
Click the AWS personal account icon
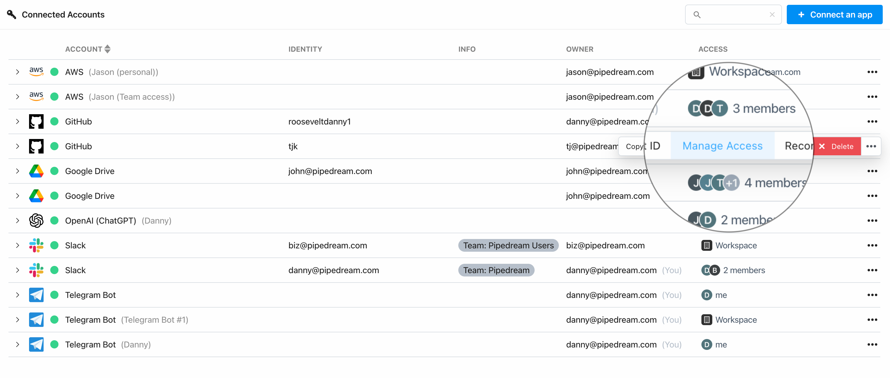pos(36,72)
